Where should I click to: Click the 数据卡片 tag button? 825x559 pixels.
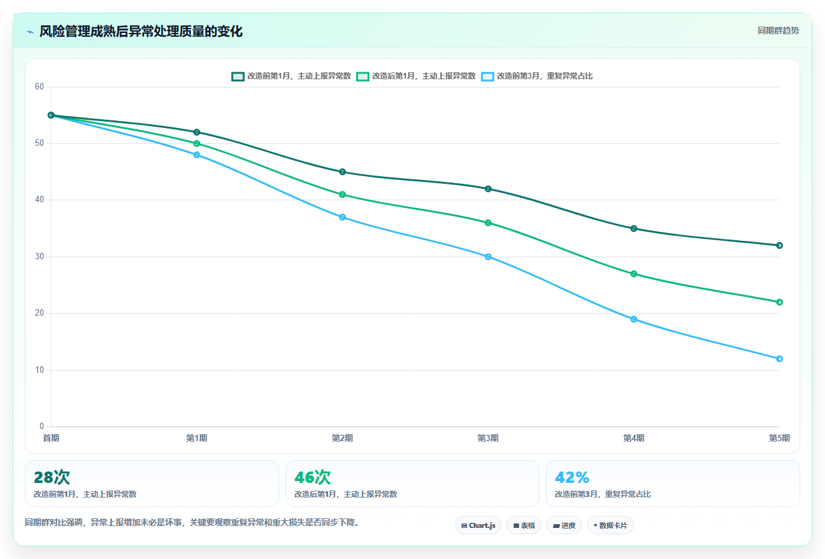coord(610,525)
